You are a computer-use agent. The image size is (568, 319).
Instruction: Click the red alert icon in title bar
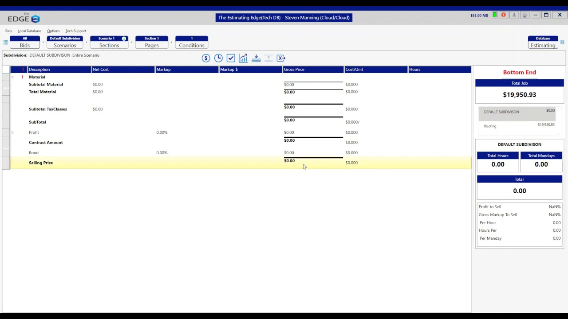click(503, 15)
